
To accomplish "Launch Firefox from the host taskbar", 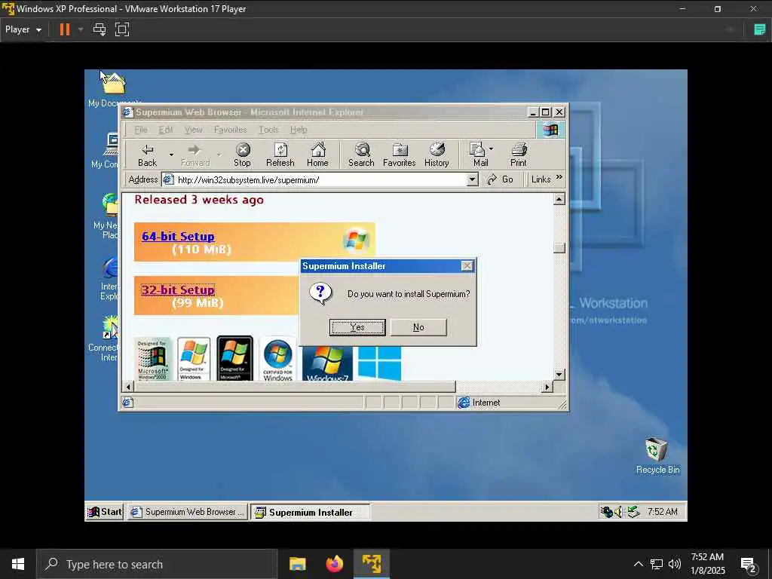I will tap(334, 564).
